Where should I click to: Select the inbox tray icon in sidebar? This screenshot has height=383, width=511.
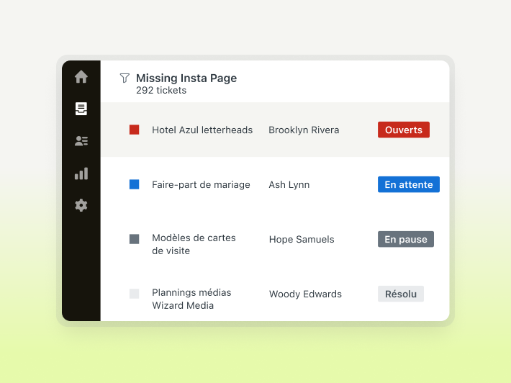[81, 109]
